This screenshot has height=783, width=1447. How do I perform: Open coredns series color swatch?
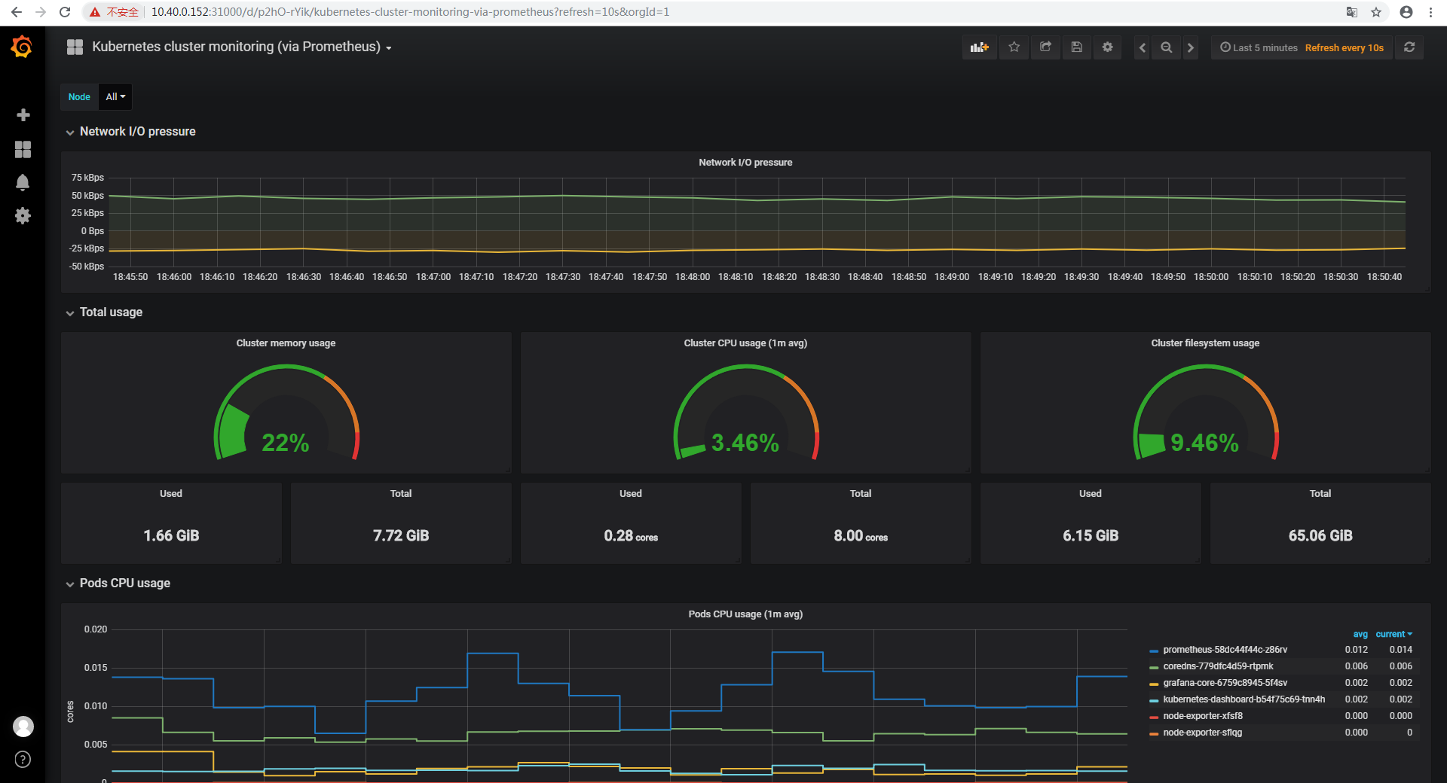point(1154,667)
